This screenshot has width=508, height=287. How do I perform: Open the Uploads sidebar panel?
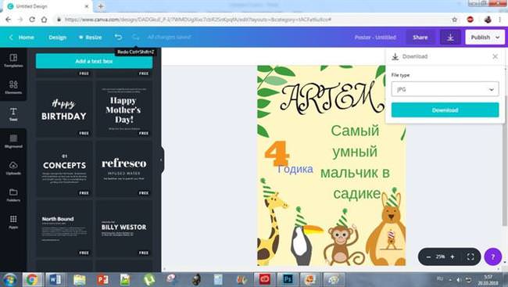(13, 168)
